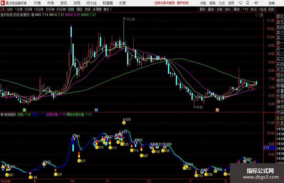Switch to 5分钟 chart period
The width and height of the screenshot is (284, 183).
(x=28, y=9)
